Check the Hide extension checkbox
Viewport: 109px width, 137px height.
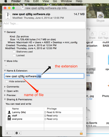[7, 82]
